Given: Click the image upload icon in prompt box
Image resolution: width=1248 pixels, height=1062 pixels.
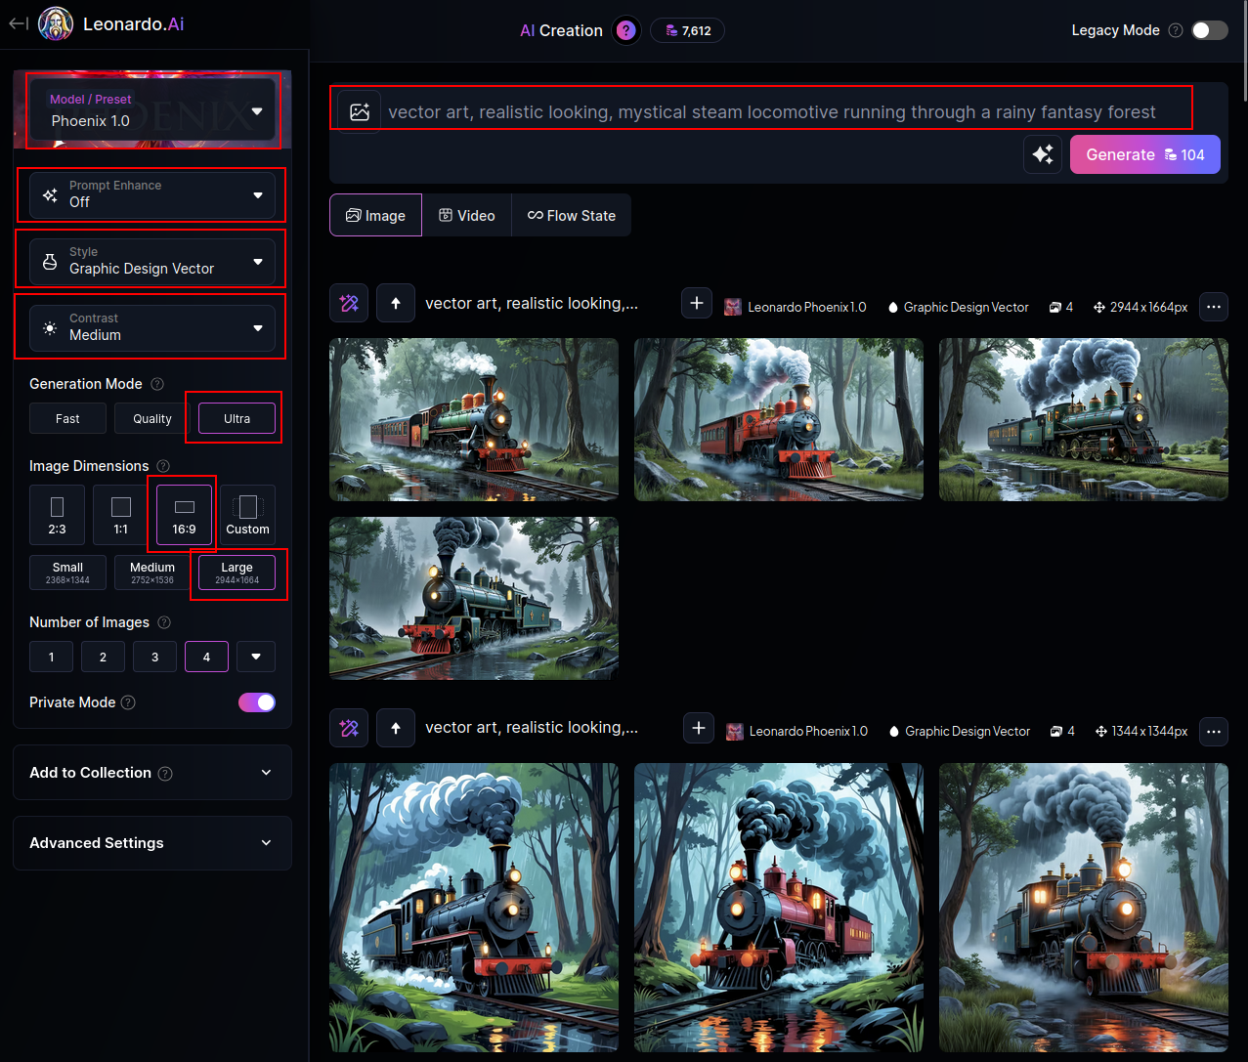Looking at the screenshot, I should coord(360,111).
